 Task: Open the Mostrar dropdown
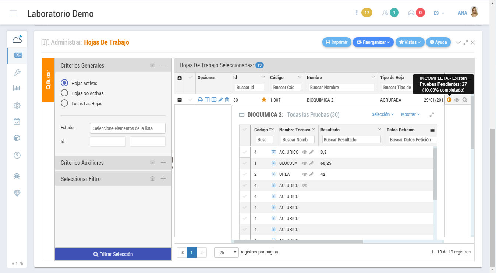pyautogui.click(x=410, y=114)
